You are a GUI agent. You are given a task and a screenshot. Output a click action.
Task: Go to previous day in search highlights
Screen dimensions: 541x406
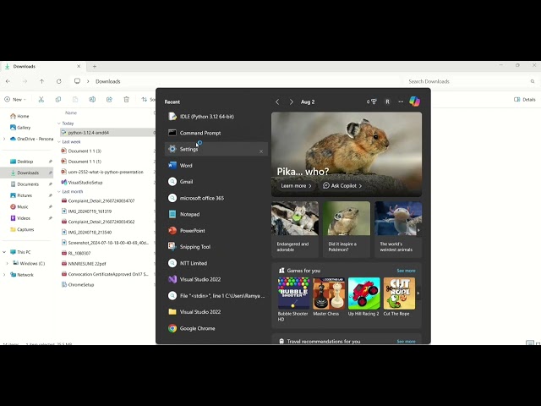[277, 101]
